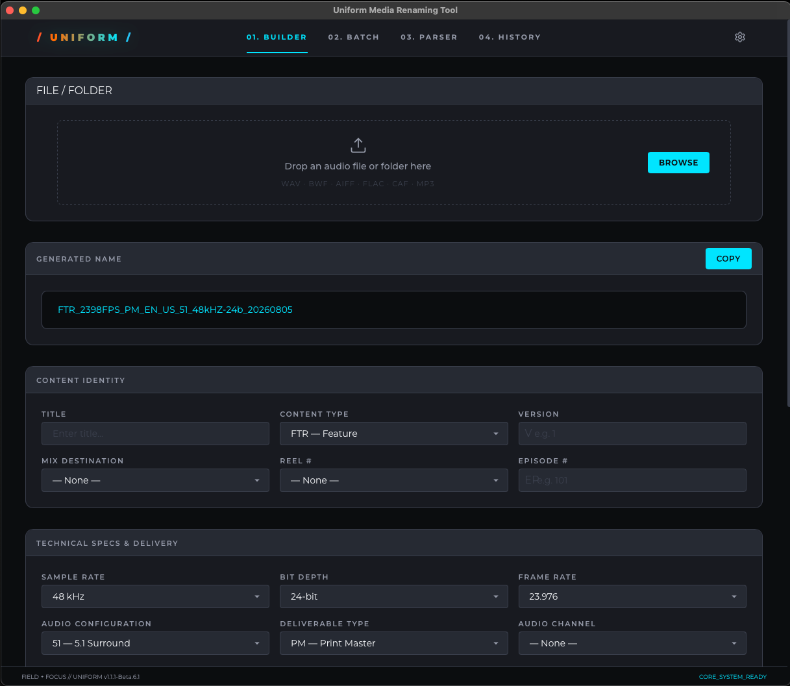Switch to the 02. BATCH tab
The width and height of the screenshot is (790, 686).
(354, 37)
